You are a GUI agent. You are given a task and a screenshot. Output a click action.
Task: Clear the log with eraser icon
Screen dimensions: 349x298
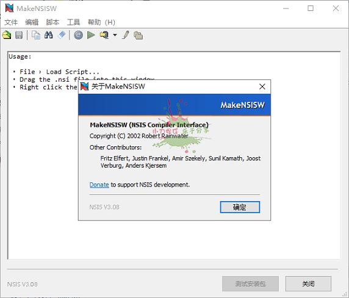[x=62, y=35]
